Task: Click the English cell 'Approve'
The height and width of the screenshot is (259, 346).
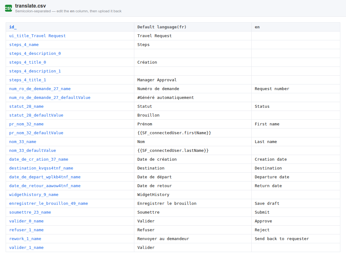Action: click(x=296, y=221)
